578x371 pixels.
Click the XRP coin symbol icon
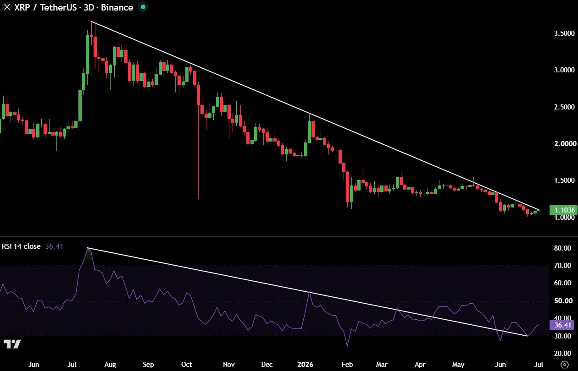(x=6, y=7)
